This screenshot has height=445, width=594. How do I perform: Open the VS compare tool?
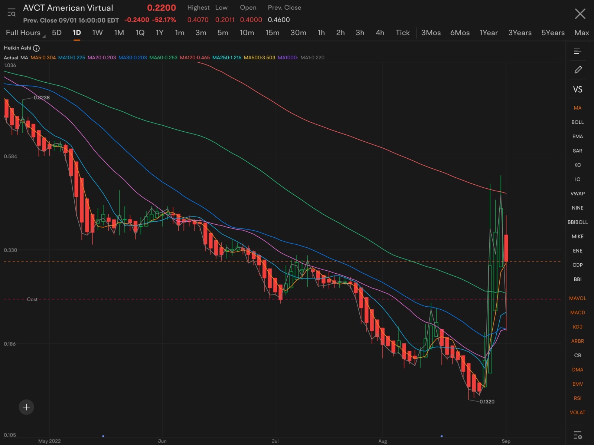tap(578, 89)
